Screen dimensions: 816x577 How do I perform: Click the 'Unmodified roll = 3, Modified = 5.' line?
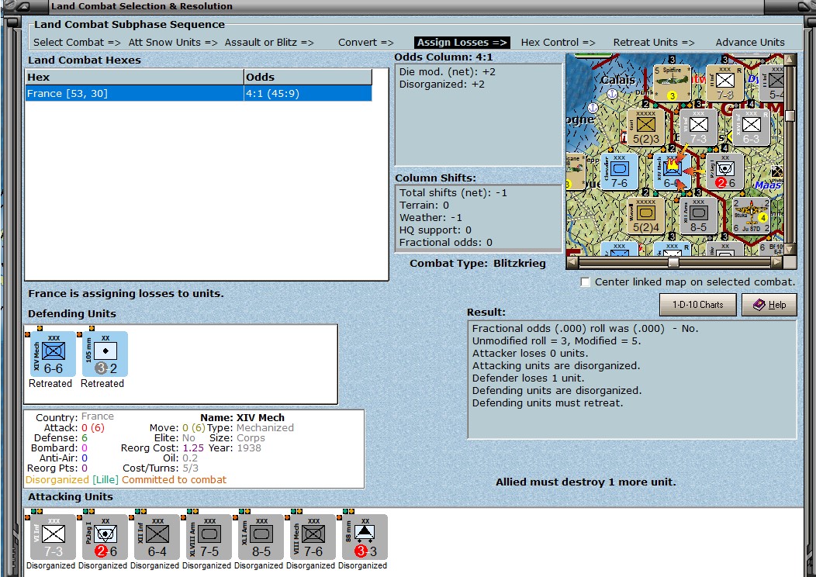556,340
